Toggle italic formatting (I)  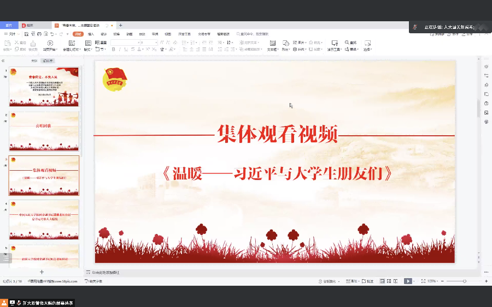tap(120, 49)
